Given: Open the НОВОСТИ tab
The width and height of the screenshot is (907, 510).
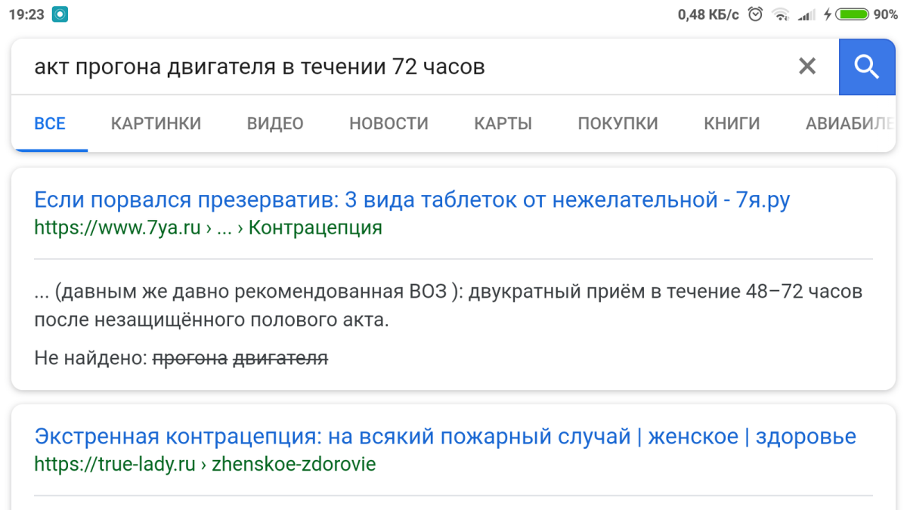Looking at the screenshot, I should 388,123.
